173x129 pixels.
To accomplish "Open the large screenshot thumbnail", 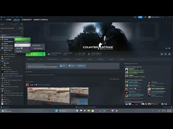I will point(49,96).
